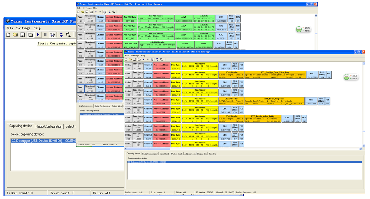Select Capturing device tab in left window

[21, 126]
